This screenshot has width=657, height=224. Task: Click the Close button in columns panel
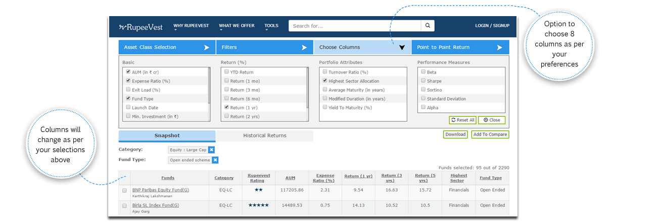pos(492,120)
